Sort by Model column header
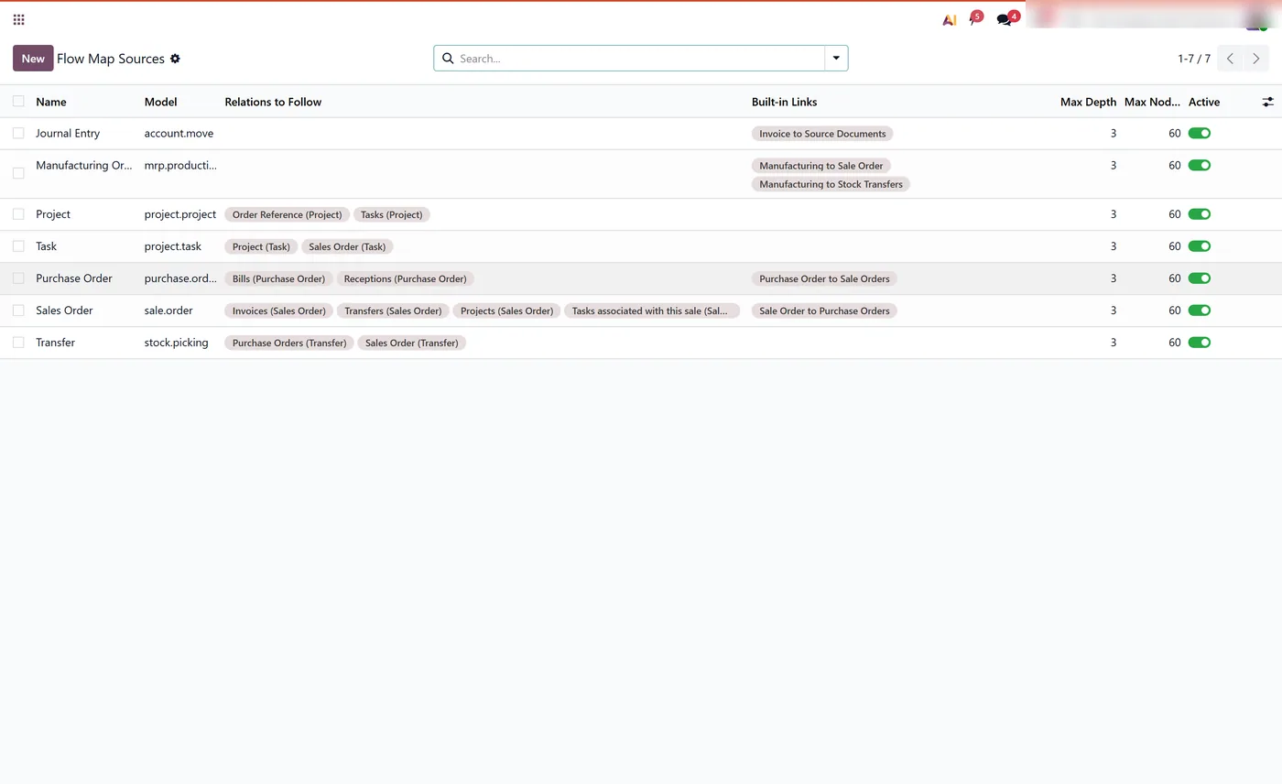 (x=160, y=102)
